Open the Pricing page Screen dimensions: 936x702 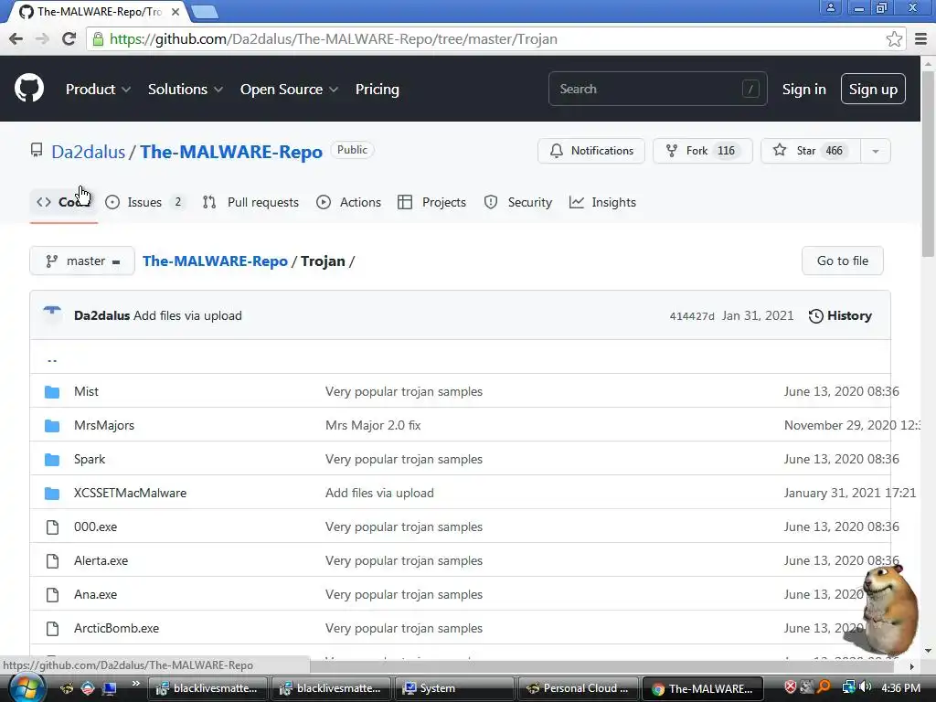click(x=378, y=89)
